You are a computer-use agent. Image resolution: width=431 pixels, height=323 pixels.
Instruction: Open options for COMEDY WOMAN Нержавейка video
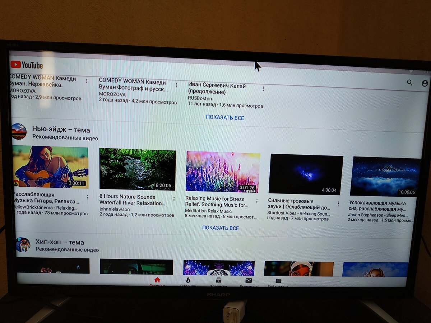tap(87, 81)
